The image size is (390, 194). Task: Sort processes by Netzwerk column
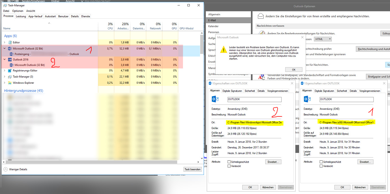point(154,26)
